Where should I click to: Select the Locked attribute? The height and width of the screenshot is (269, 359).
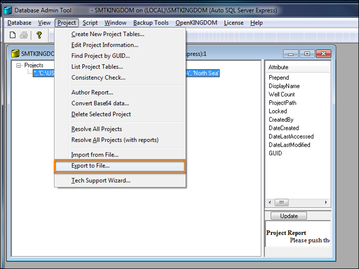[x=278, y=111]
